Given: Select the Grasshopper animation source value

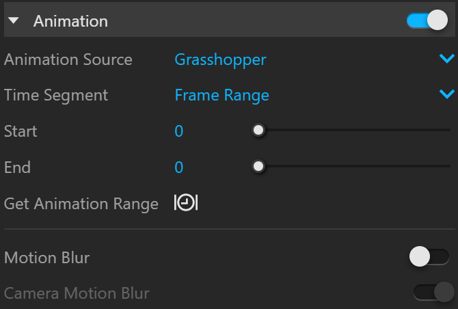Looking at the screenshot, I should [x=220, y=60].
